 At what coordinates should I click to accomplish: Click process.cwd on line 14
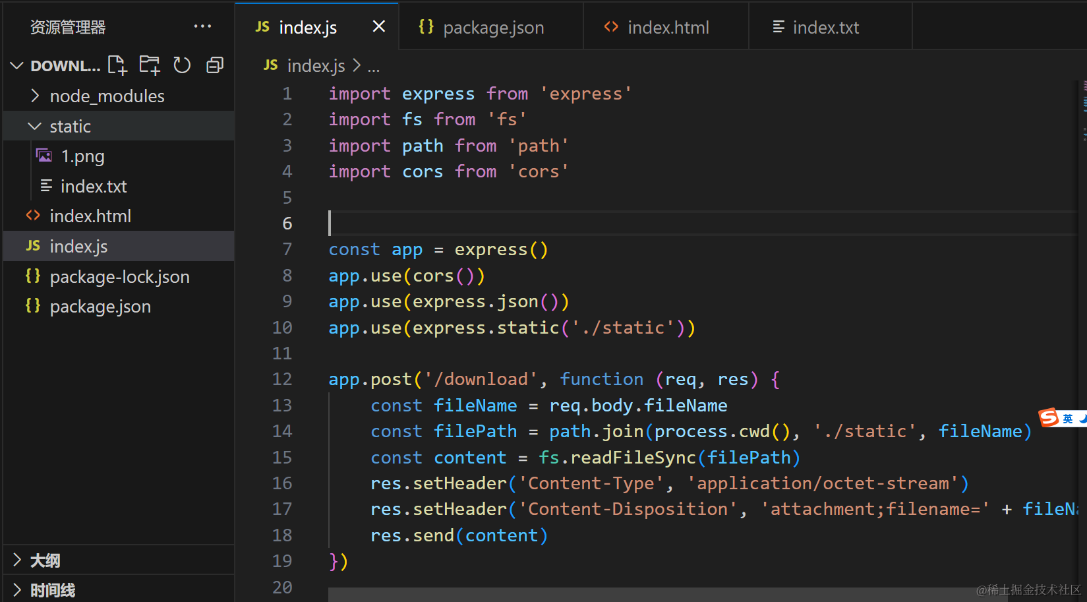coord(712,431)
